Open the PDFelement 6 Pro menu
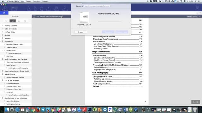Image resolution: width=202 pixels, height=113 pixels. pyautogui.click(x=12, y=1)
